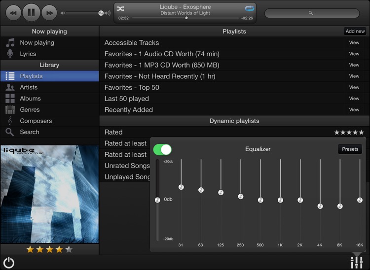Adjust the 500 Hz band slider
This screenshot has width=370, height=270.
click(260, 200)
